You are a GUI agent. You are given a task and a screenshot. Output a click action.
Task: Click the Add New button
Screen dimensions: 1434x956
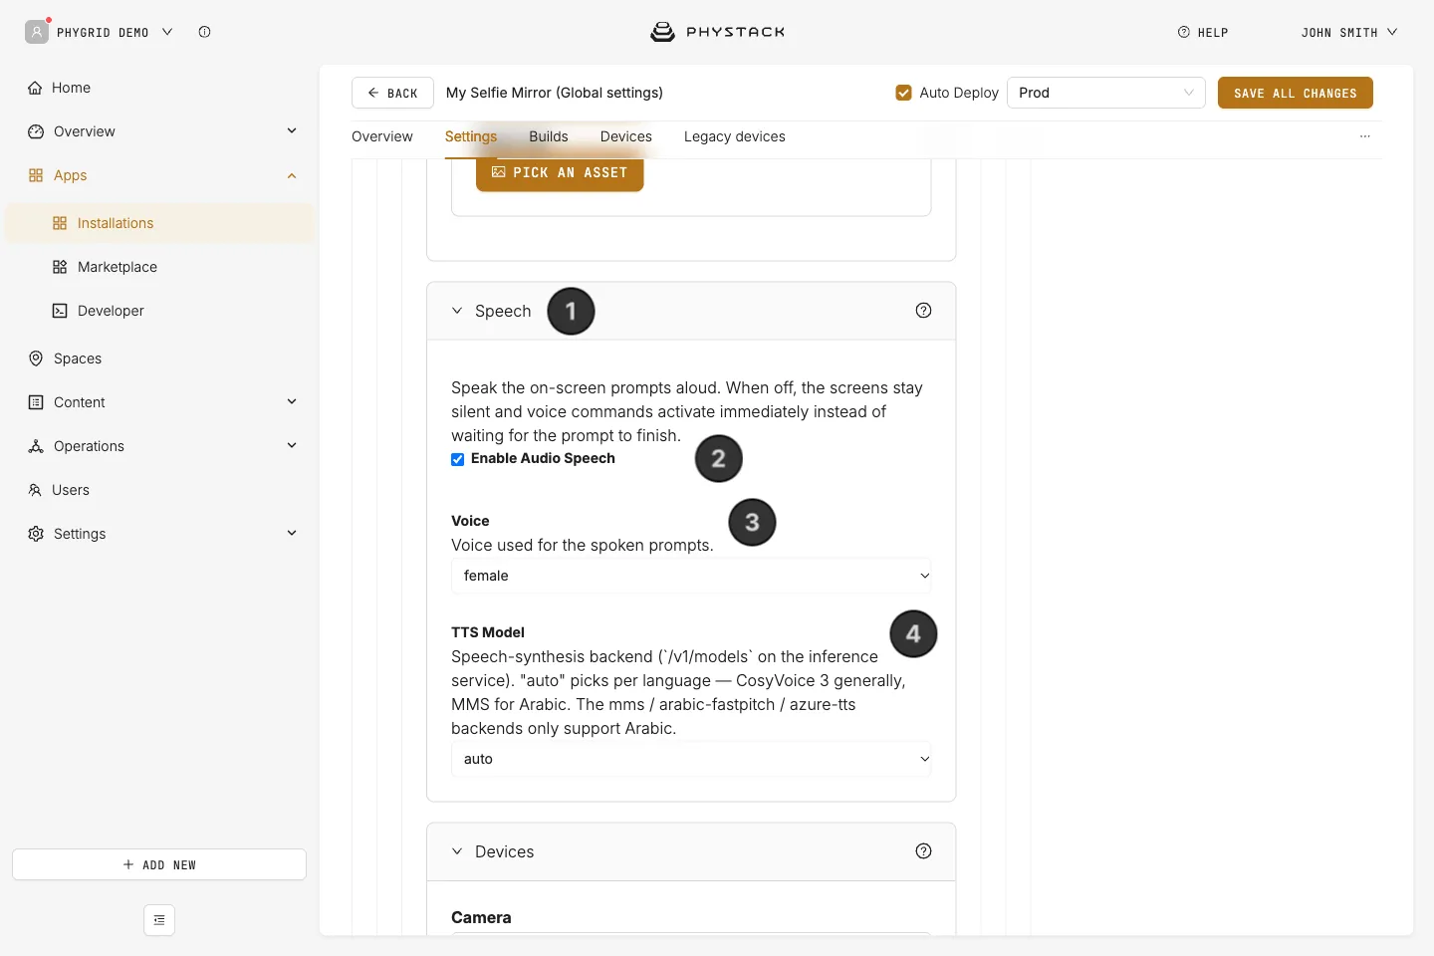click(x=159, y=864)
